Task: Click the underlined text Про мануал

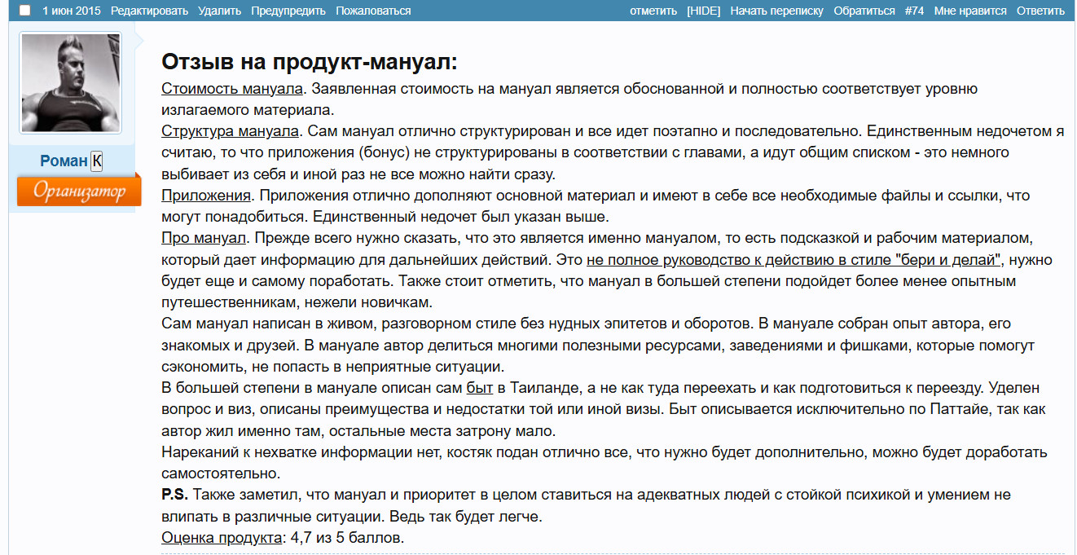Action: (x=204, y=238)
